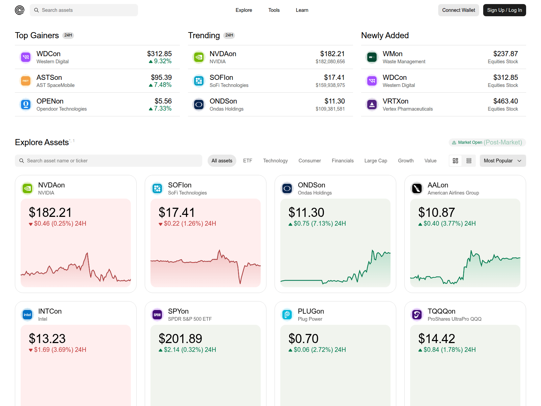
Task: Click the ONDSon icon in the Trending list
Action: [199, 105]
